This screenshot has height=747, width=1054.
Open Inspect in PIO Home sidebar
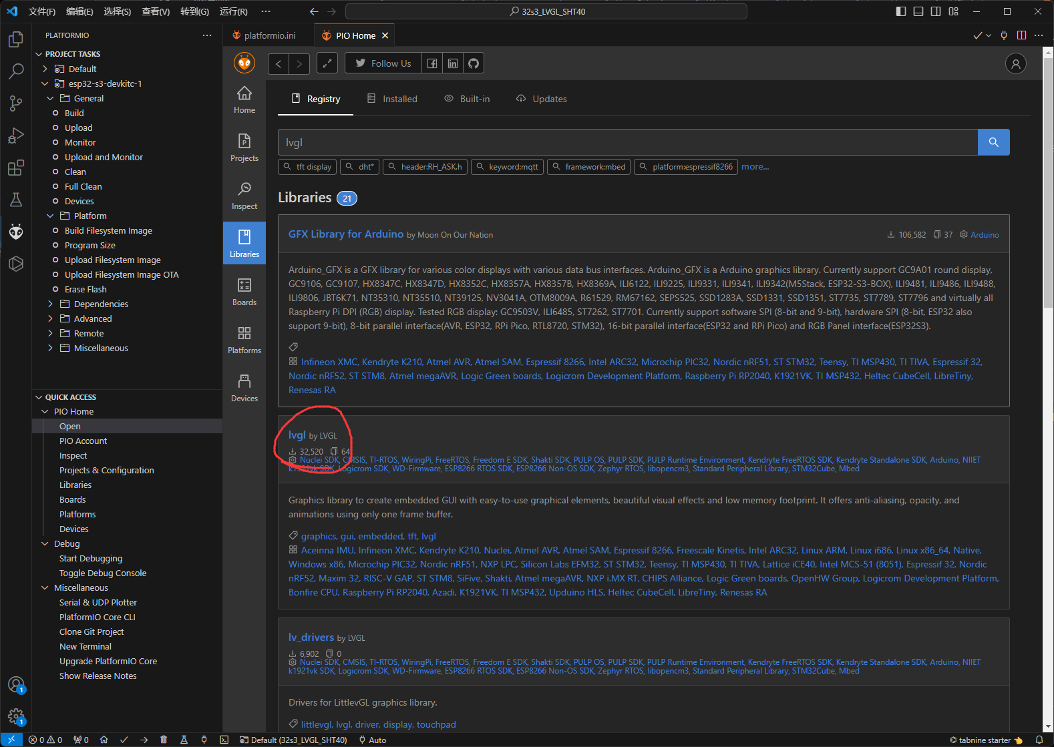(x=244, y=196)
